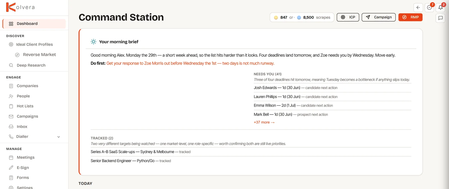Open notifications bell with 2 badge
Image resolution: width=449 pixels, height=189 pixels.
(441, 8)
